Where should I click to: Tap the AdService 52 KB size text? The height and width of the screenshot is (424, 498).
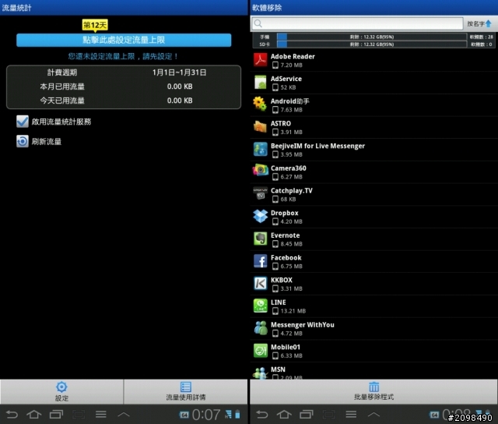[x=288, y=87]
